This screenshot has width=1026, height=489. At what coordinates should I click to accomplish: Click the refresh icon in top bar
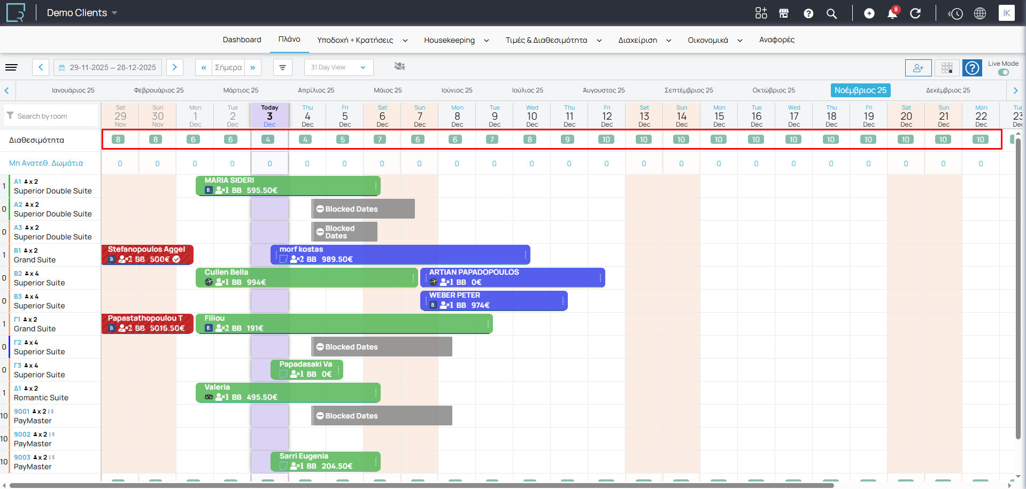pos(915,13)
